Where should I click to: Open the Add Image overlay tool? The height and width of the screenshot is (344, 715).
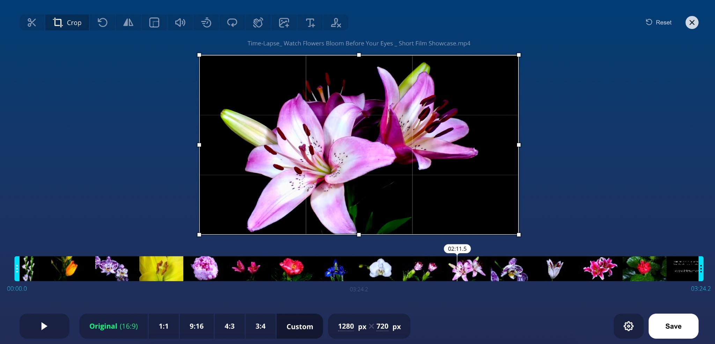click(284, 22)
